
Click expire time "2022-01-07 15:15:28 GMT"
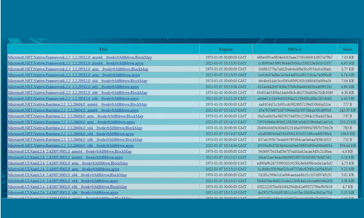226,99
